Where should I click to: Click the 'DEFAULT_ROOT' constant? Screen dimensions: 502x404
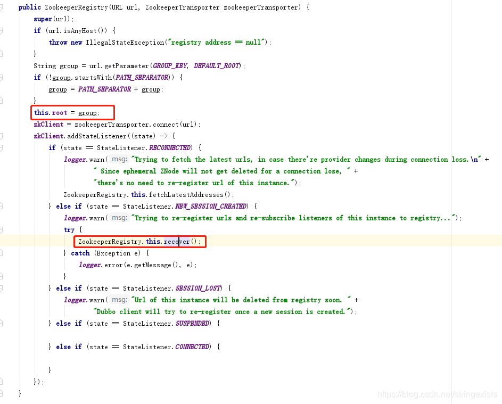click(x=217, y=66)
